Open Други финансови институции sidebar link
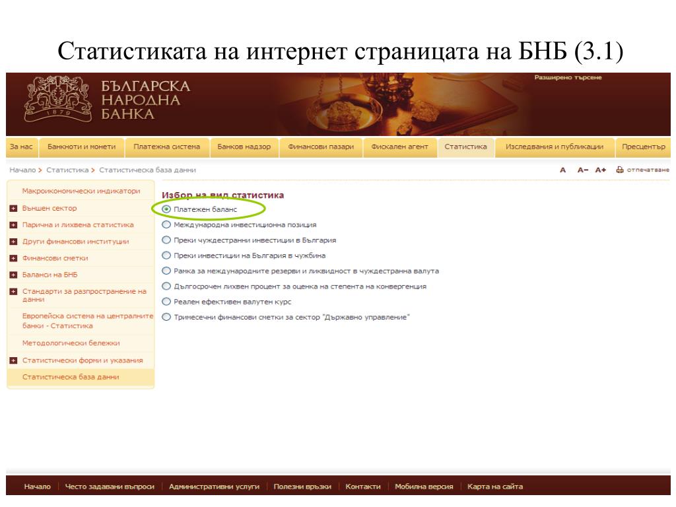Screen dimensions: 676x507 click(75, 242)
